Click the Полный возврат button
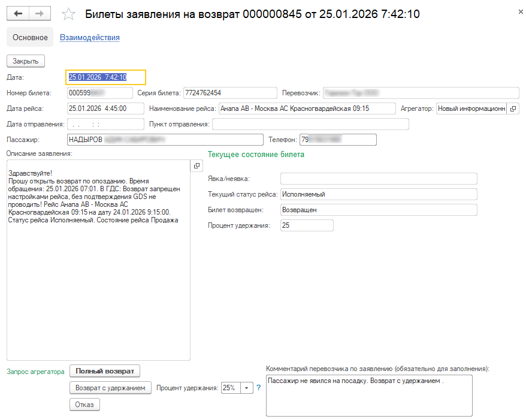Viewport: 526px width, 419px height. pyautogui.click(x=105, y=371)
